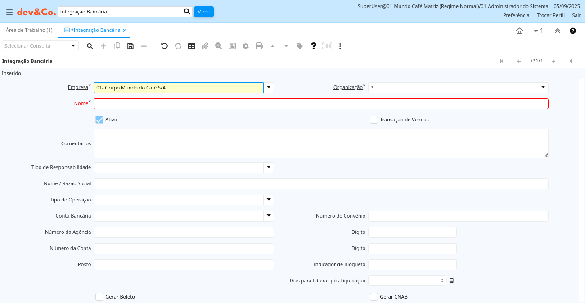Viewport: 585px width, 303px height.
Task: Open the Help question mark toolbar icon
Action: 314,46
